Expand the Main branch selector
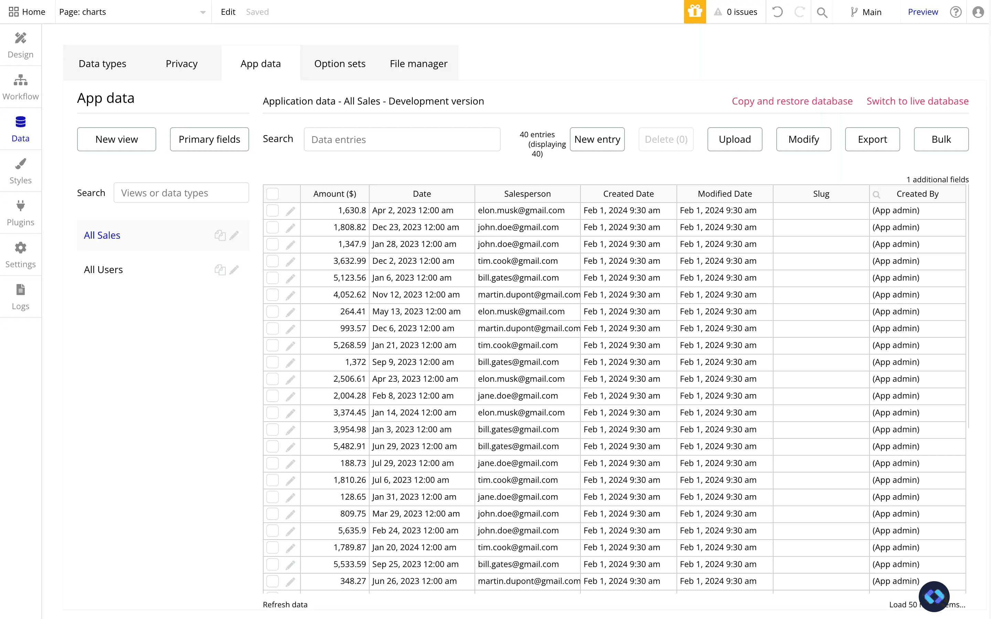 (x=866, y=12)
